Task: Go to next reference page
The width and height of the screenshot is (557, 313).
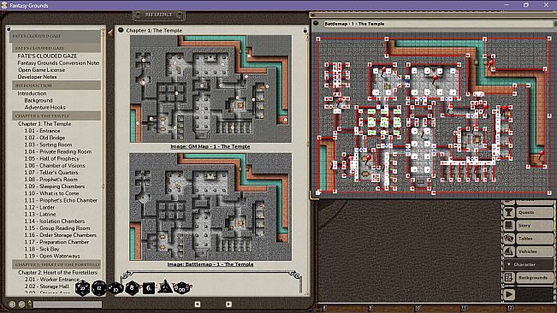Action: (228, 304)
